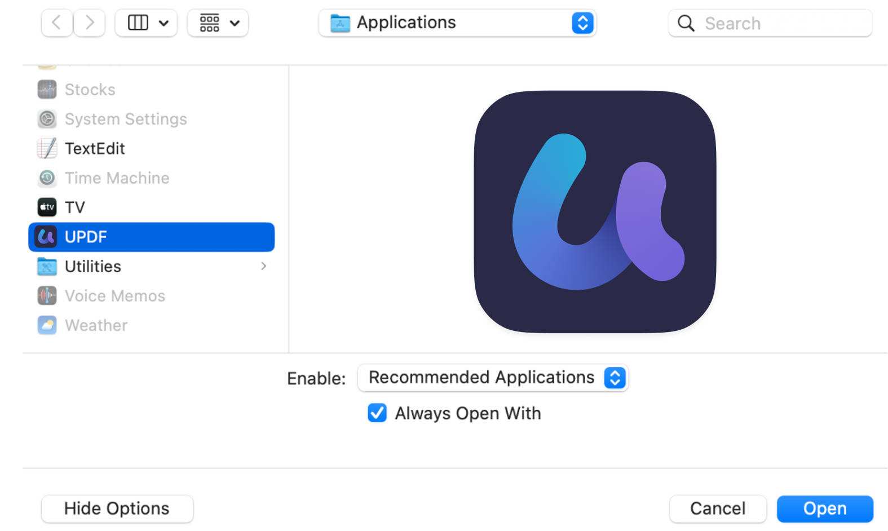The image size is (888, 531).
Task: Select the Weather app icon
Action: point(47,325)
